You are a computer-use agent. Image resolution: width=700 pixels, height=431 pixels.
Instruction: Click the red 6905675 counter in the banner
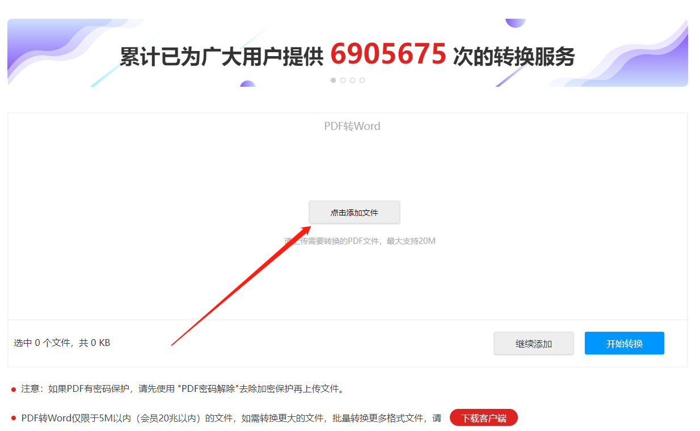pyautogui.click(x=389, y=55)
